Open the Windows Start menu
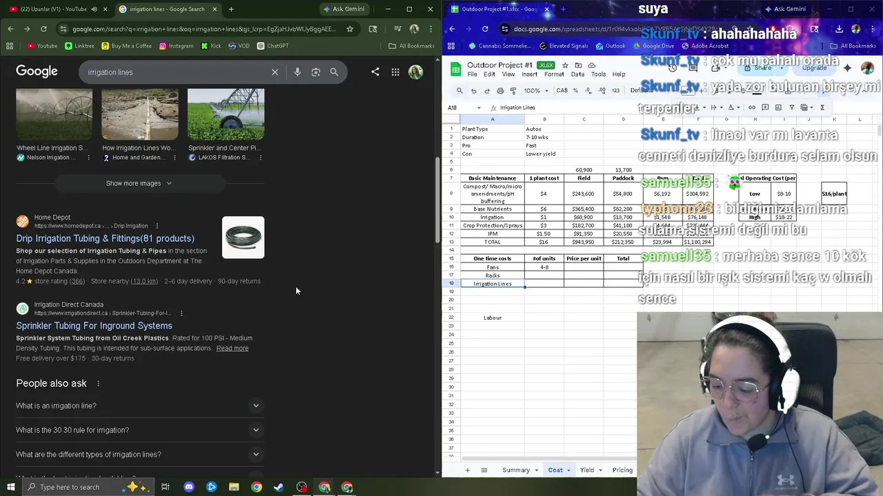This screenshot has height=496, width=883. (10, 487)
